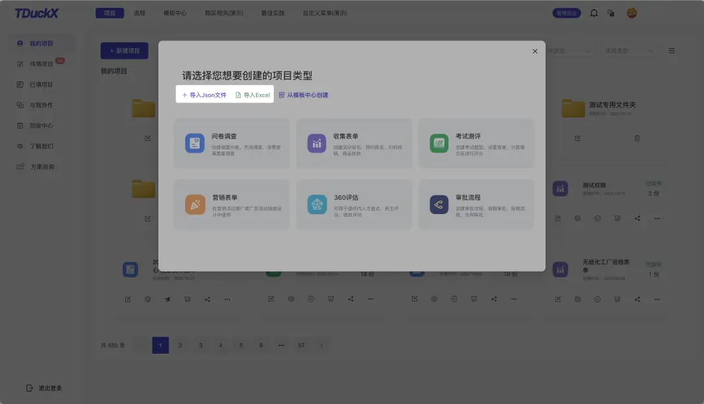
Task: Select the 360评估 project type card
Action: (354, 204)
